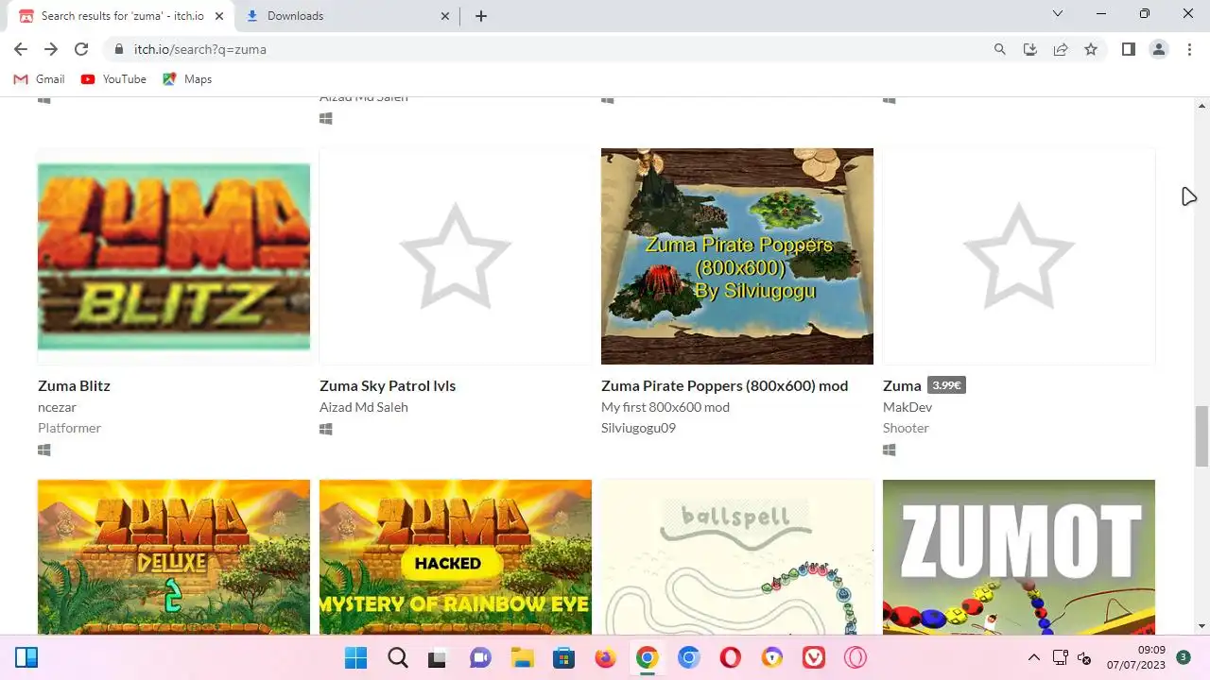Open Windows taskbar search
This screenshot has width=1210, height=680.
[398, 657]
